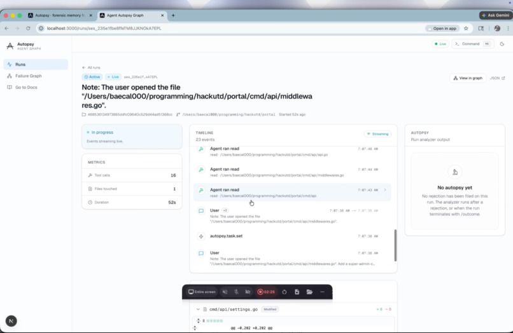Click the site info icon in address bar
513x333 pixels.
pos(41,29)
